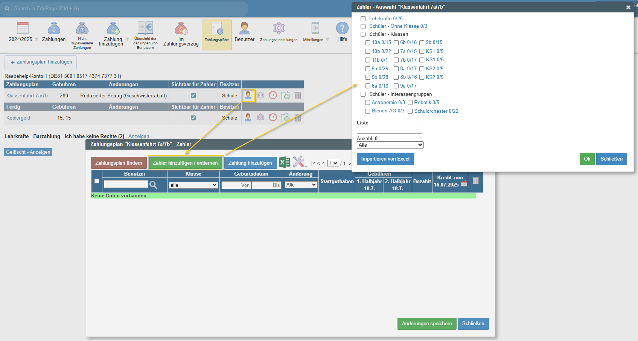Switch to the Zahlungen toolbar section
Image resolution: width=638 pixels, height=341 pixels.
tap(54, 32)
